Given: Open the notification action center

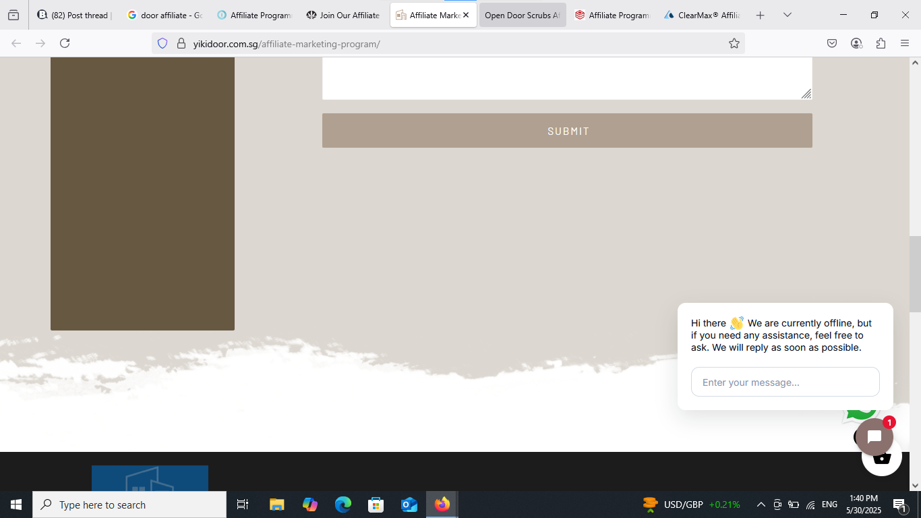Looking at the screenshot, I should pyautogui.click(x=900, y=505).
